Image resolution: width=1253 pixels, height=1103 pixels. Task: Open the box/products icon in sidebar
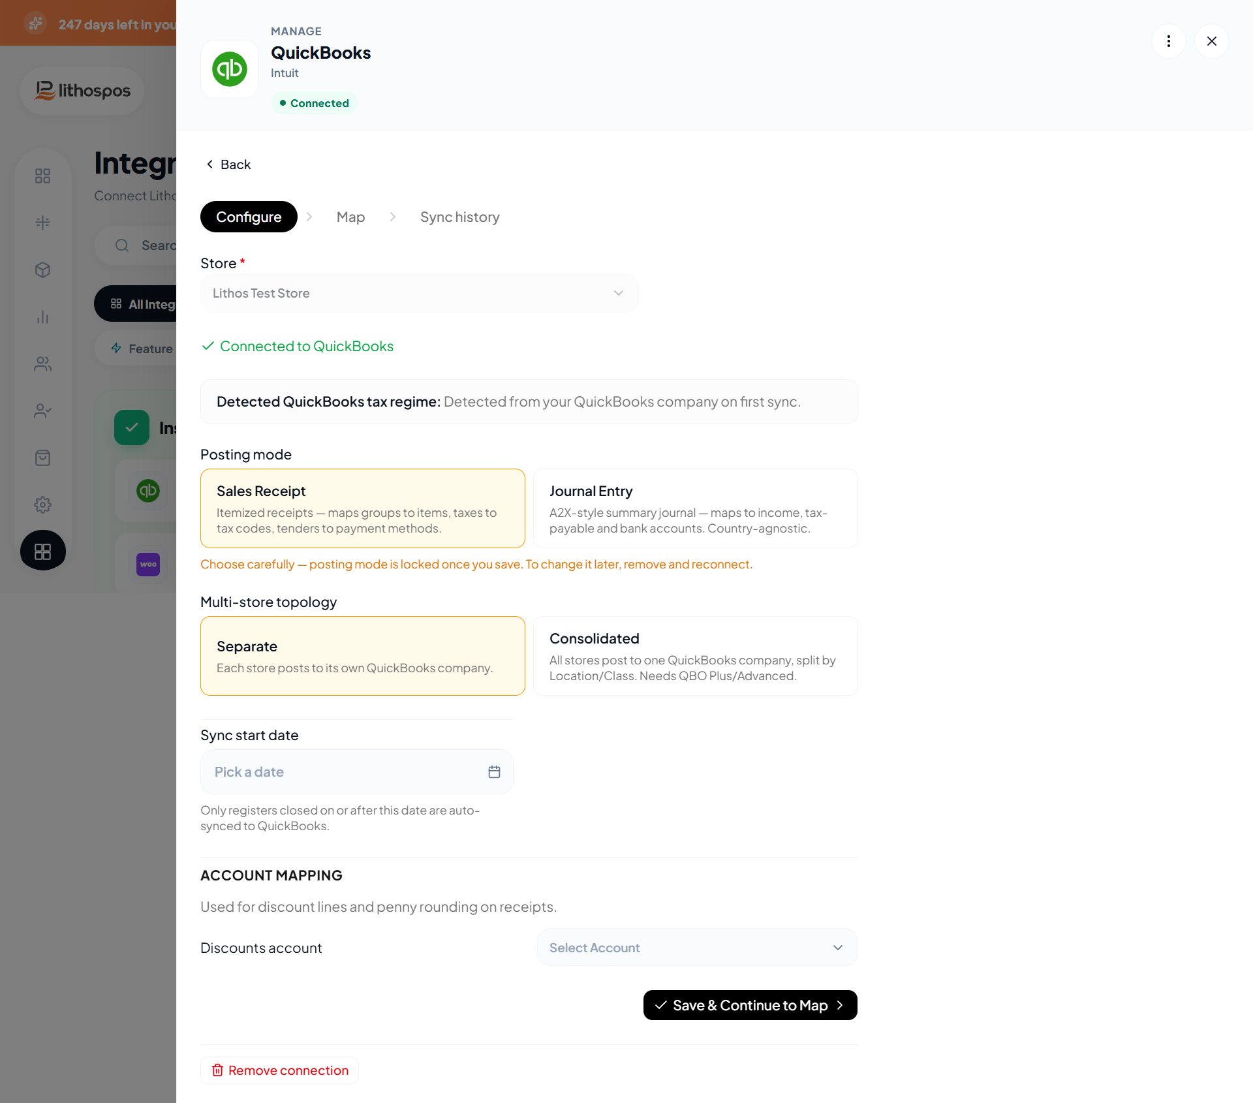coord(43,270)
